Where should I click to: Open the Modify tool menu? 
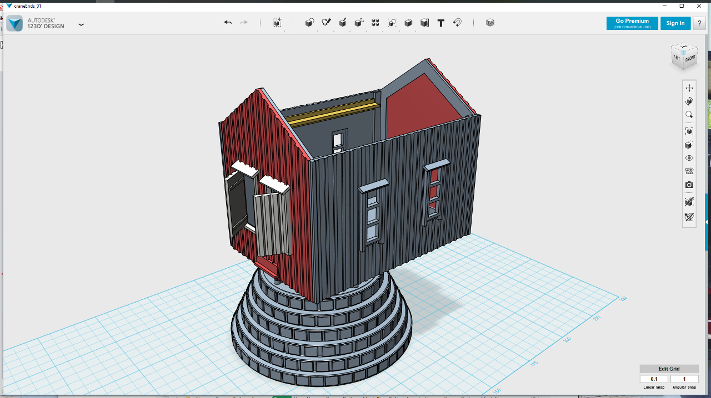click(x=359, y=23)
